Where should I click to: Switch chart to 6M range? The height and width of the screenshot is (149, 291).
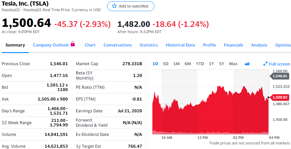pos(187,64)
